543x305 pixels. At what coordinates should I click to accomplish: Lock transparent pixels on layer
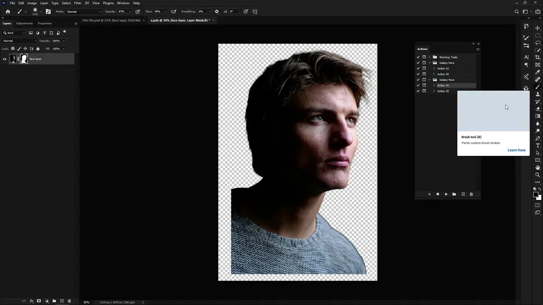[x=13, y=49]
